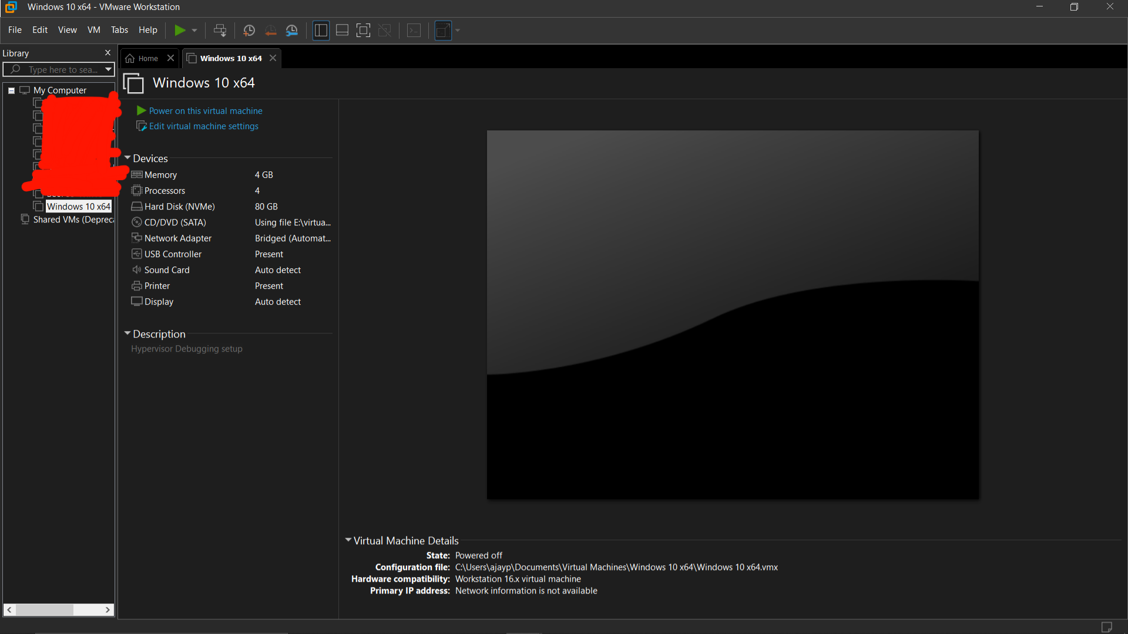Viewport: 1128px width, 634px height.
Task: Click the Processors device icon
Action: point(137,190)
